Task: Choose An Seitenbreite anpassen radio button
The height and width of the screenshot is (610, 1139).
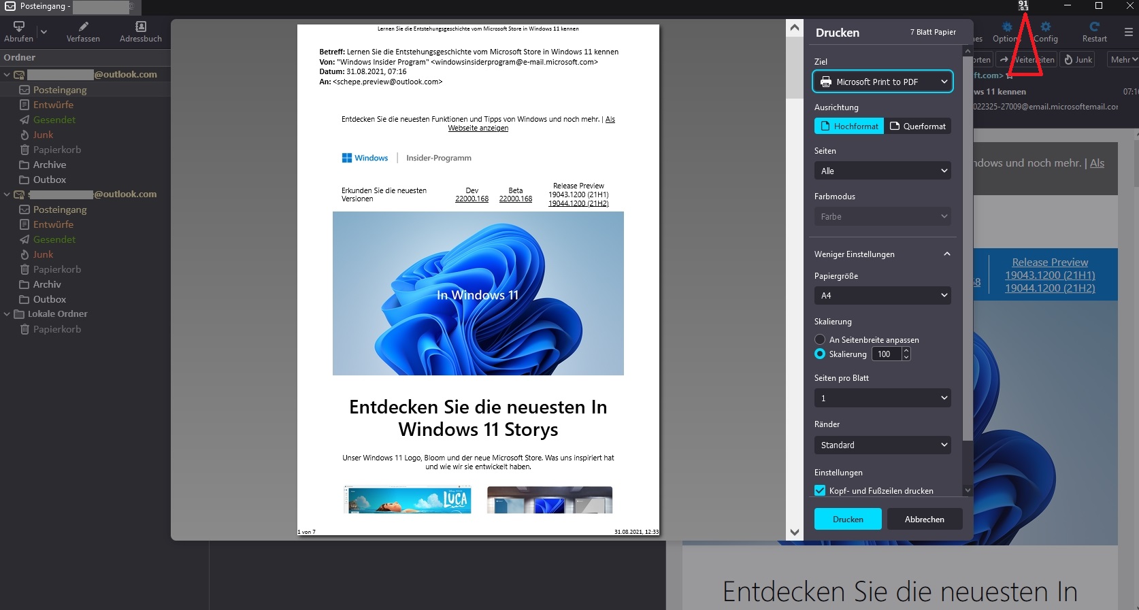Action: pos(820,339)
